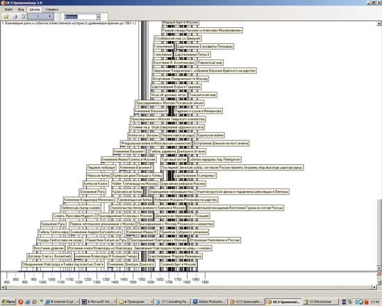Switch to Adobe Photoshop taskbar button
Screen dimensions: 382x306
pyautogui.click(x=210, y=302)
